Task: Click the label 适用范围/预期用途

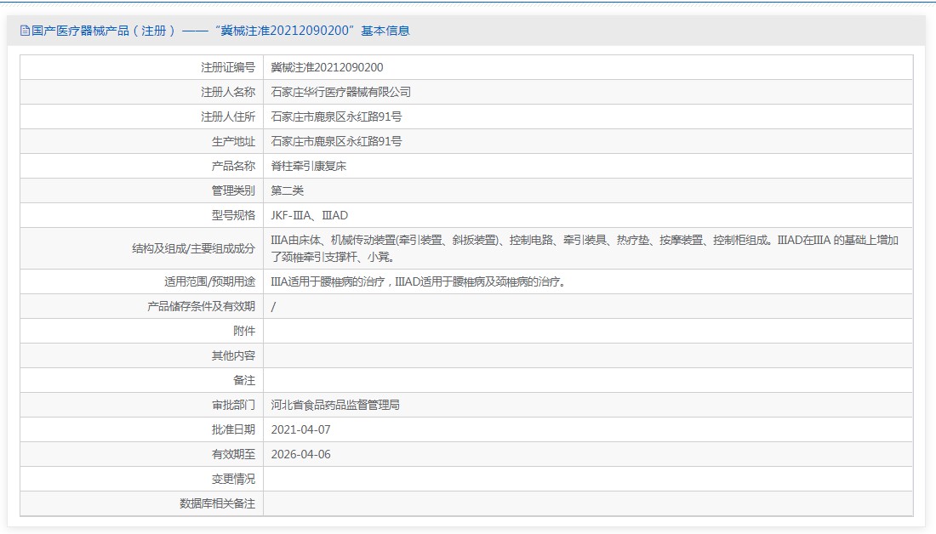Action: 209,281
